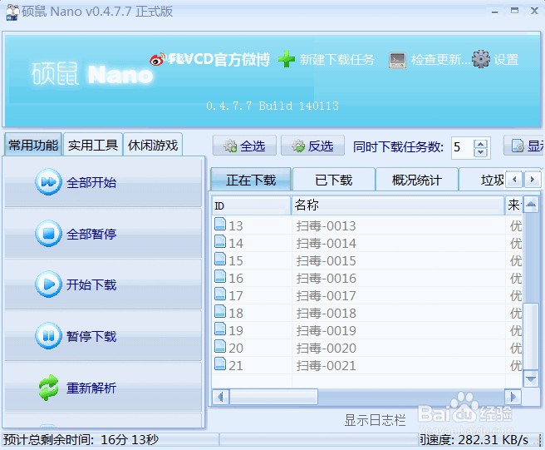Click 反选 invert selection button
The width and height of the screenshot is (545, 450).
[x=312, y=146]
